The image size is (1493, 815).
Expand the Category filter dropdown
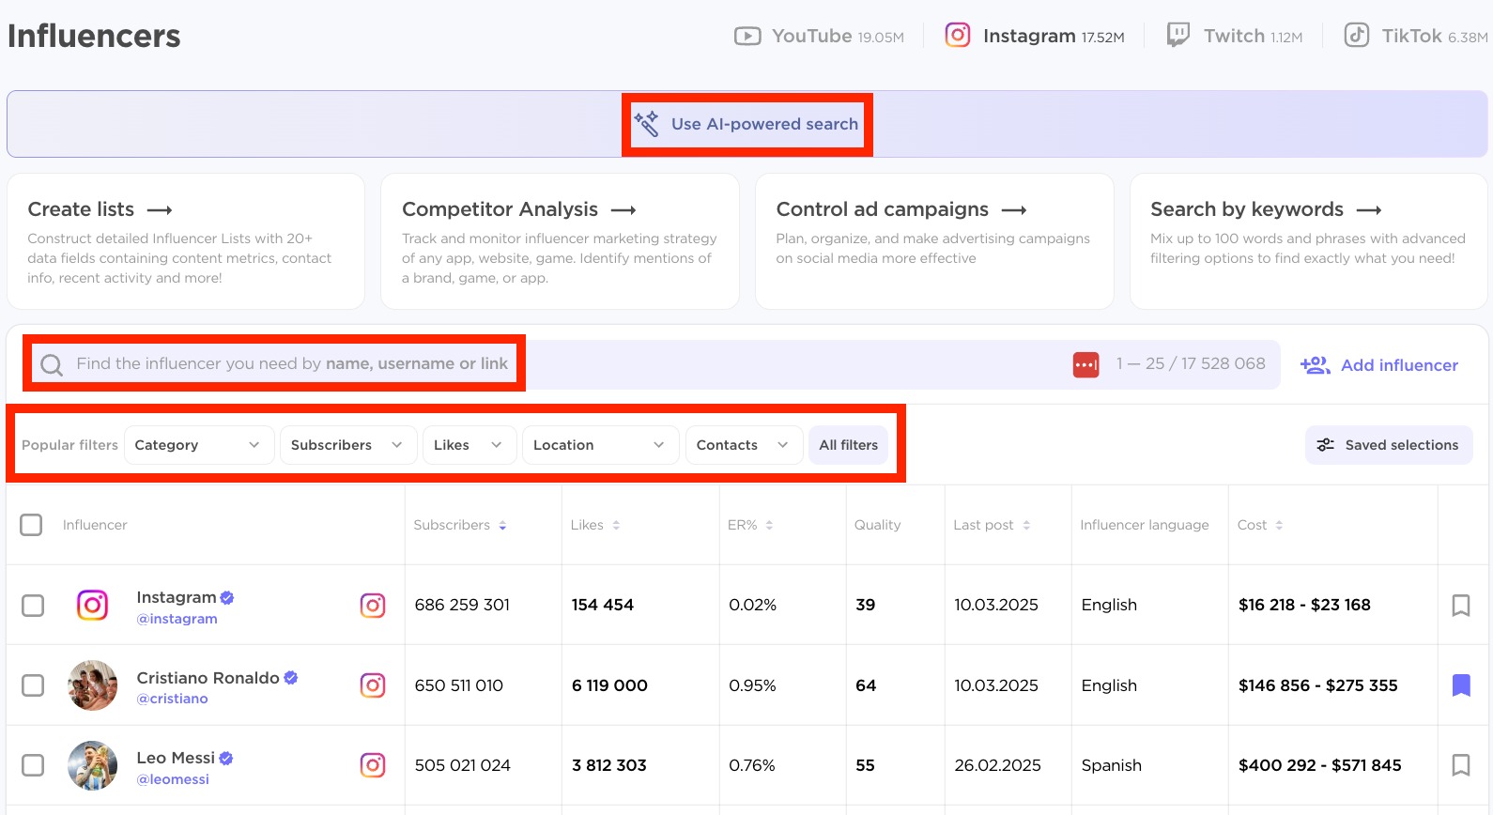(x=198, y=445)
